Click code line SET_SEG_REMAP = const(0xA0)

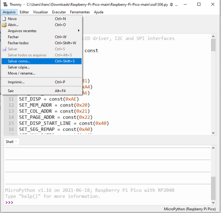point(56,129)
